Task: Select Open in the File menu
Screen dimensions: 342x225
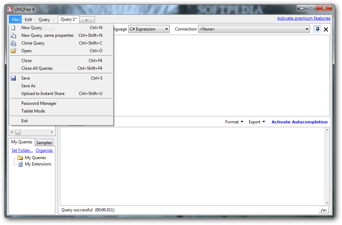Action: point(61,50)
